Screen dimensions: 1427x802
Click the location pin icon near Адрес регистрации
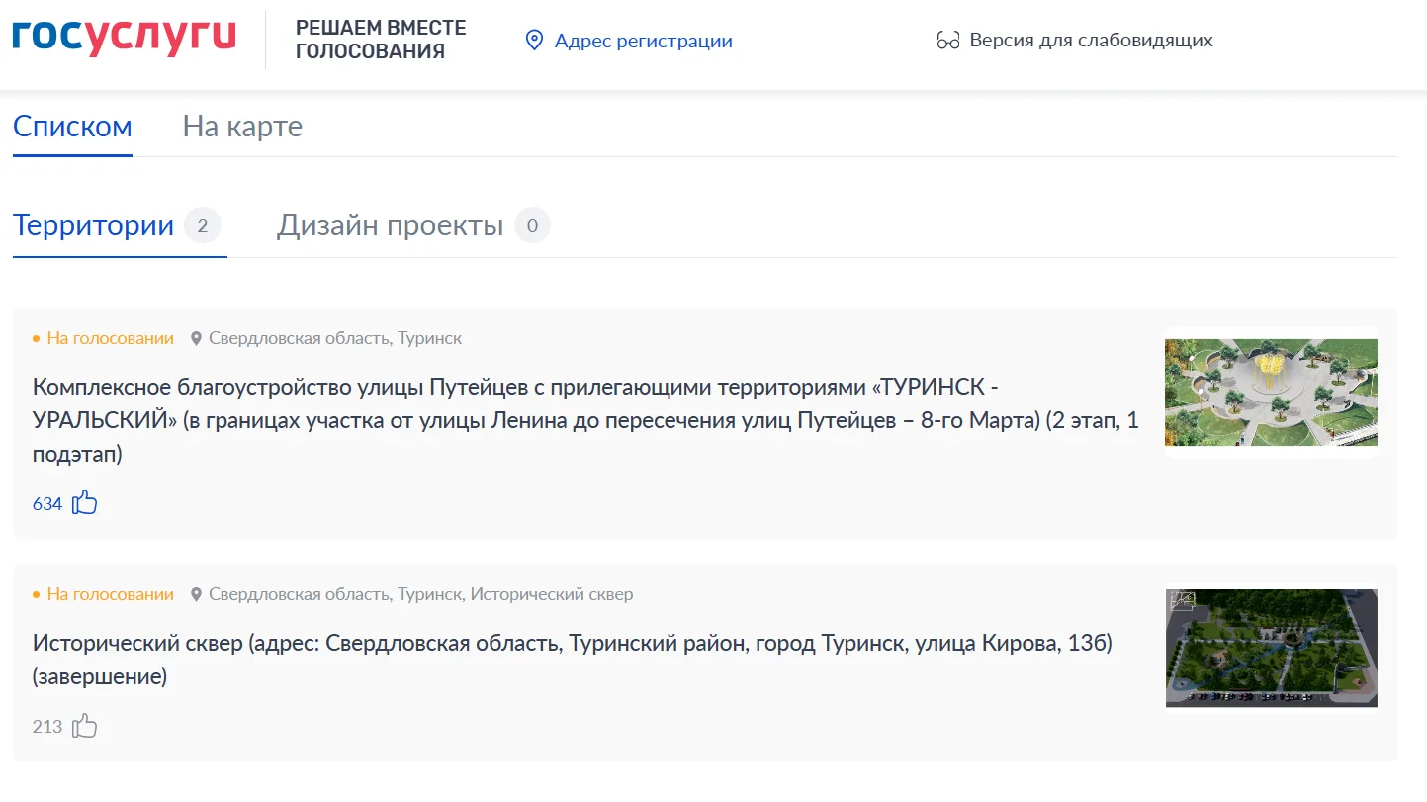click(534, 41)
